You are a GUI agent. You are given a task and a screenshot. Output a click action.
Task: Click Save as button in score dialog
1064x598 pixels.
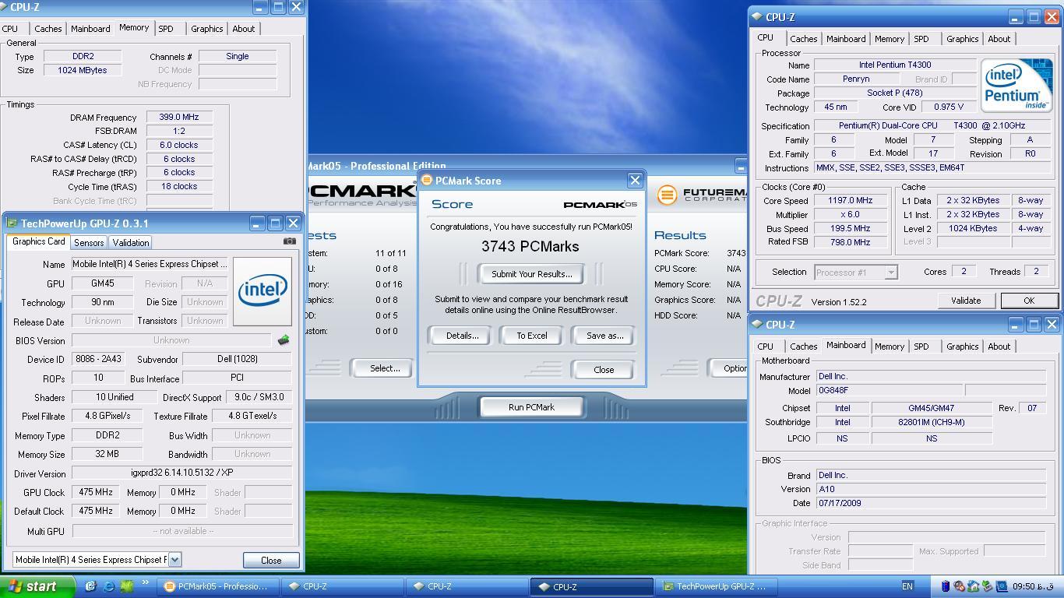[x=604, y=336]
